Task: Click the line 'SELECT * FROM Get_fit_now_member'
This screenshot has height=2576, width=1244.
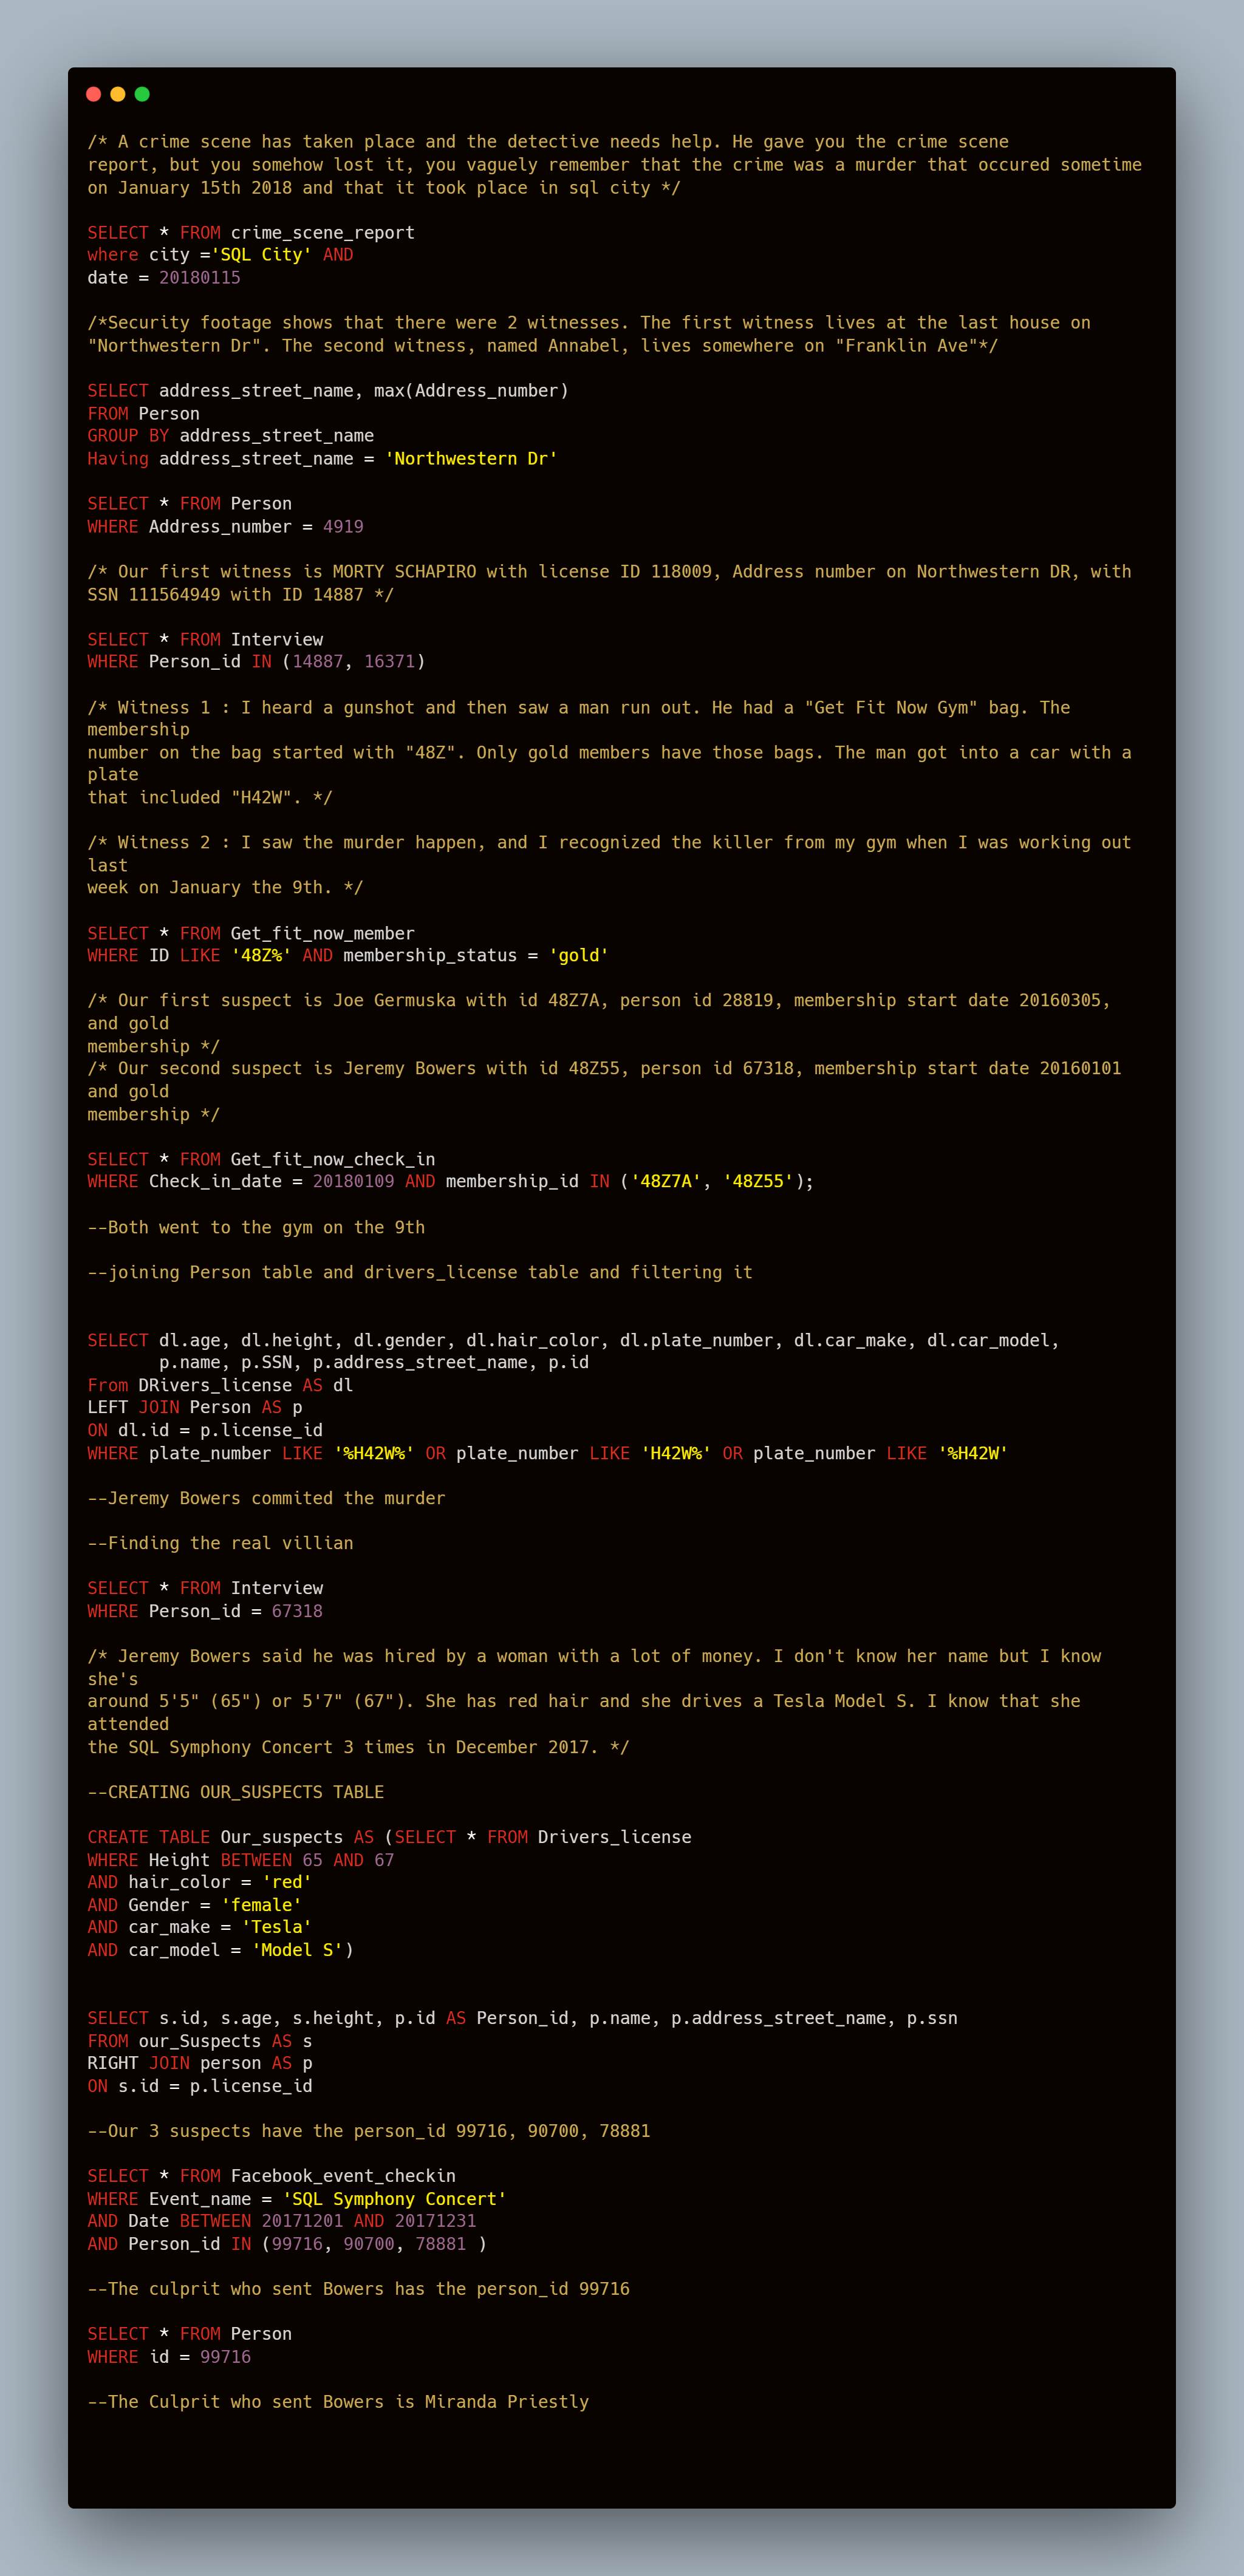Action: click(251, 933)
